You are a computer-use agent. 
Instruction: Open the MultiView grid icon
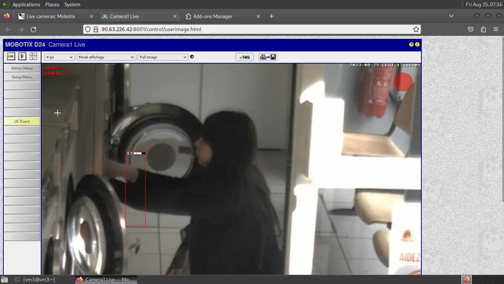(x=33, y=57)
